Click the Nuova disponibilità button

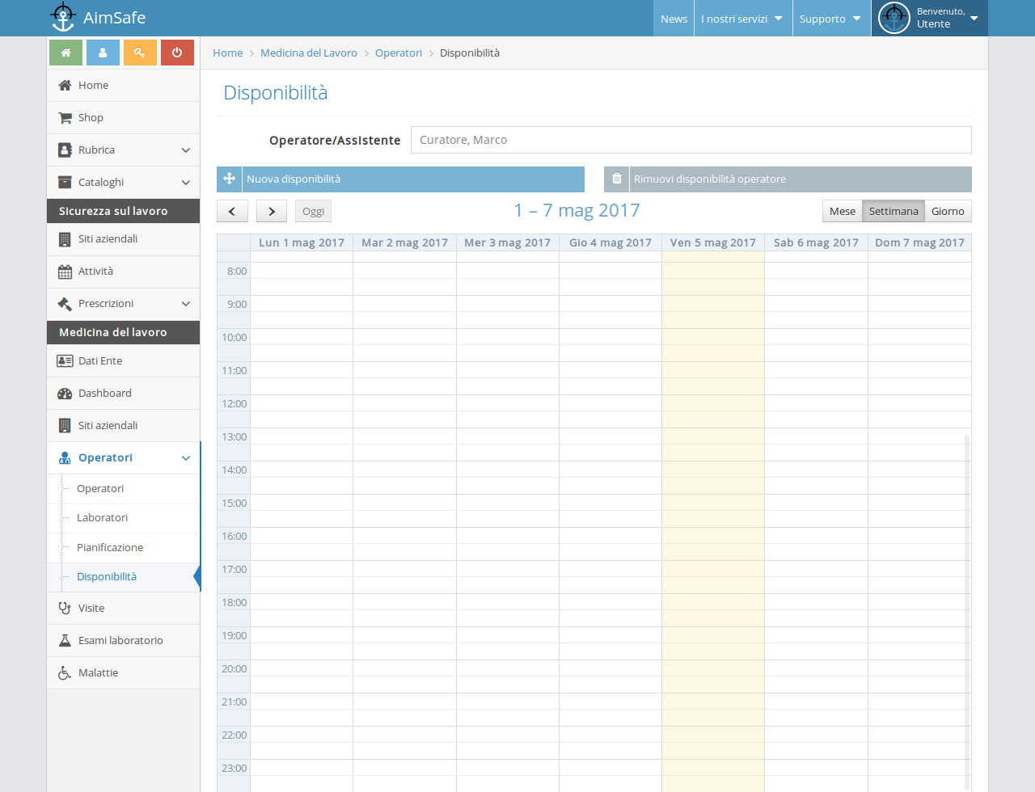pyautogui.click(x=400, y=179)
